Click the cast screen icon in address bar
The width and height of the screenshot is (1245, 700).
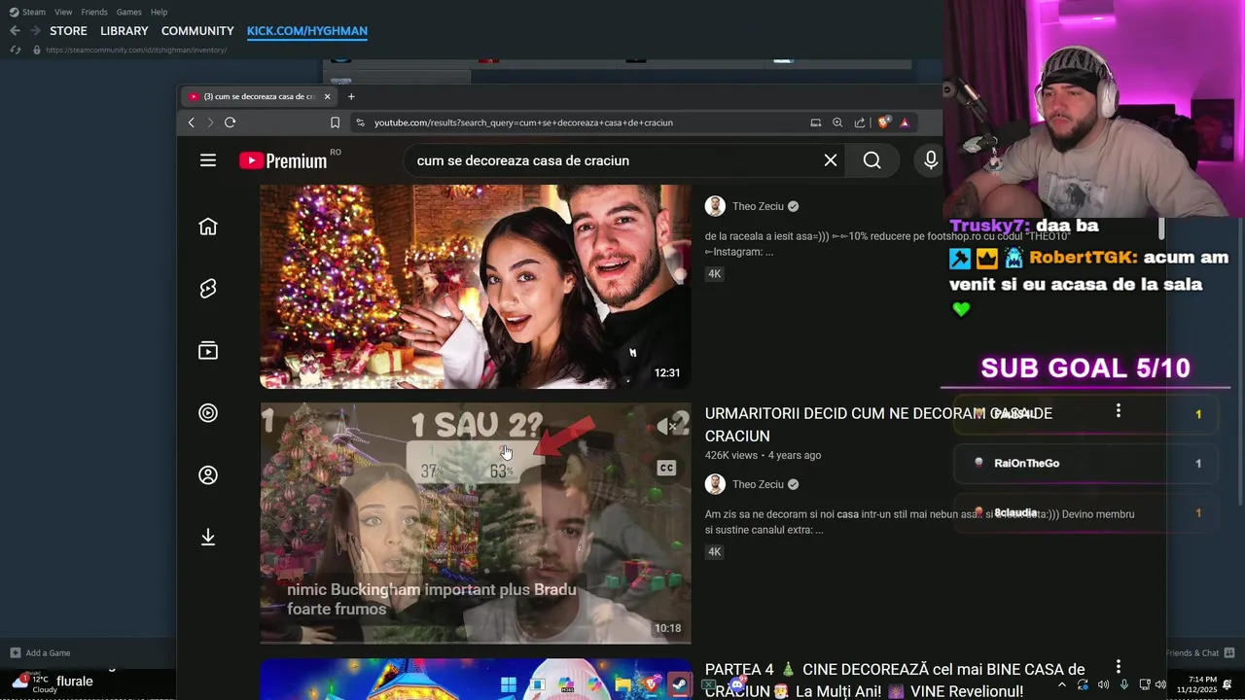[816, 122]
